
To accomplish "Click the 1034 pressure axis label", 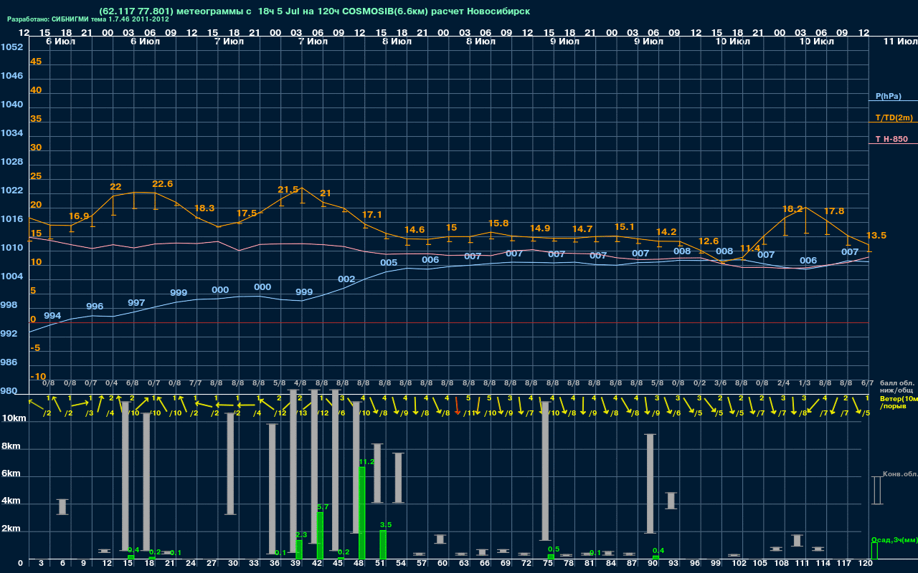I will click(11, 133).
